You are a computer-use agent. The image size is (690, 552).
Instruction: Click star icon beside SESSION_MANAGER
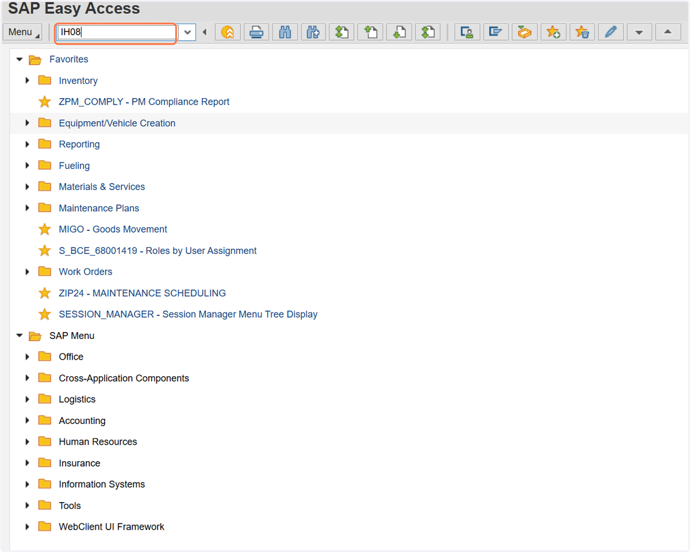pyautogui.click(x=45, y=315)
